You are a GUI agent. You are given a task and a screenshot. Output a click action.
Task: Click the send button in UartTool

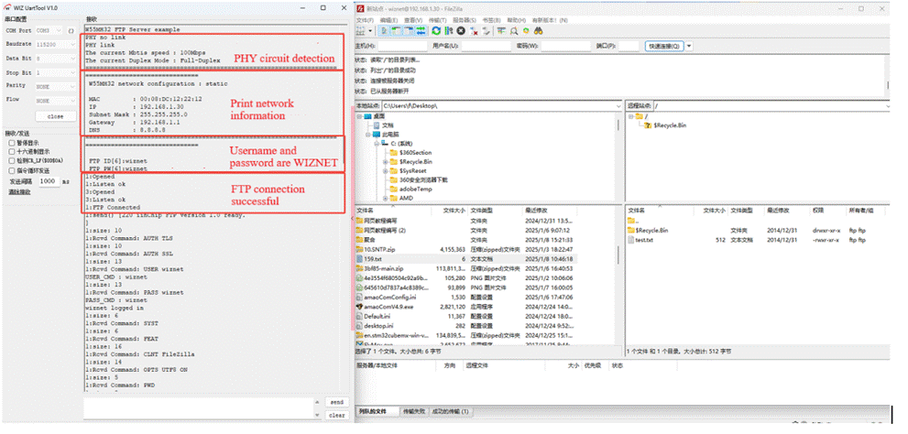pyautogui.click(x=336, y=402)
